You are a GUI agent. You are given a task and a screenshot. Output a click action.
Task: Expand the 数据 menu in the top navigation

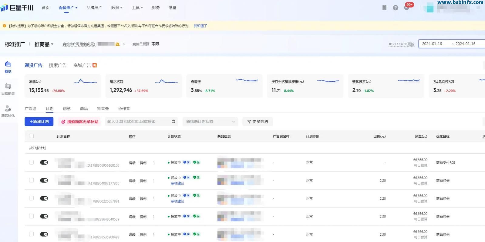pos(117,8)
